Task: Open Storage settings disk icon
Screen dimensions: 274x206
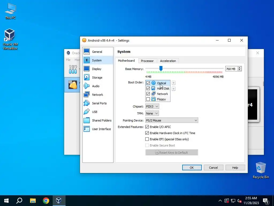Action: coord(86,77)
